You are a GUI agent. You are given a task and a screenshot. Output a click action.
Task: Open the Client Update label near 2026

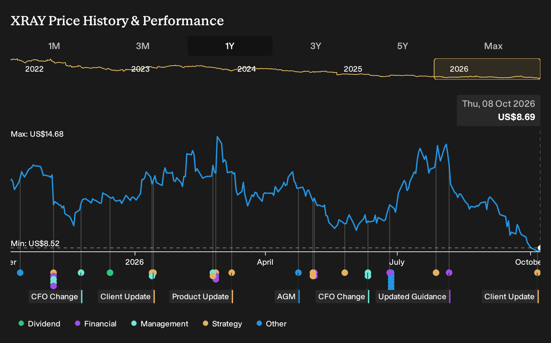(126, 297)
